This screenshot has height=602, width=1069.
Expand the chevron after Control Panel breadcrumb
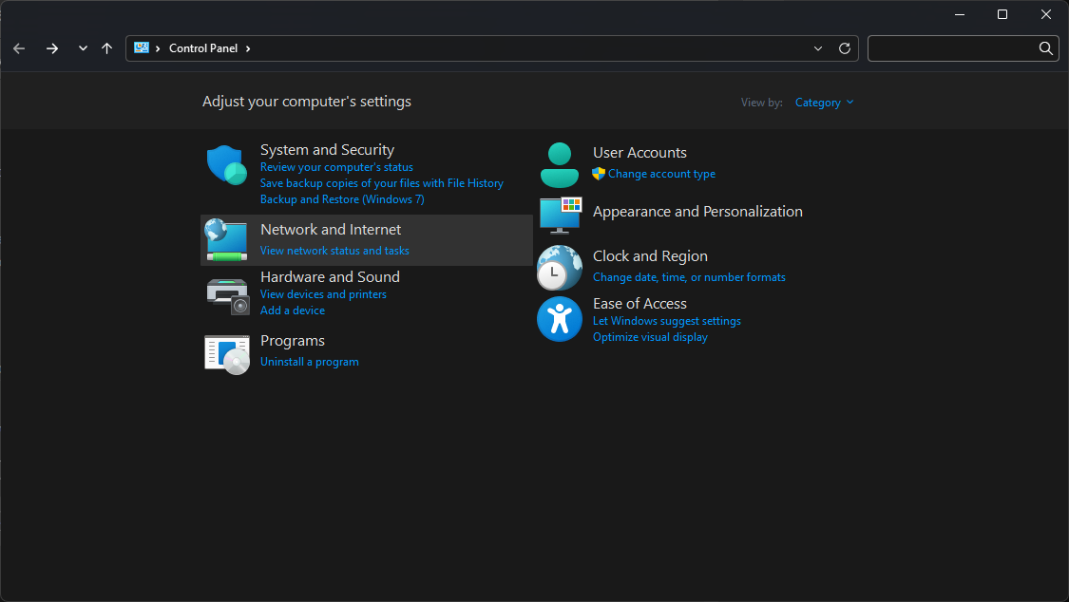click(248, 48)
